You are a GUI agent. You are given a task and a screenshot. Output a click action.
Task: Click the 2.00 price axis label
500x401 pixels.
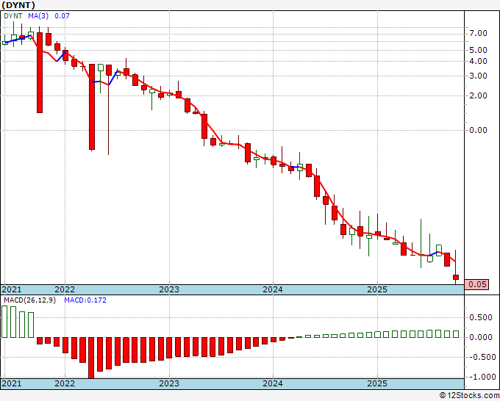(479, 95)
